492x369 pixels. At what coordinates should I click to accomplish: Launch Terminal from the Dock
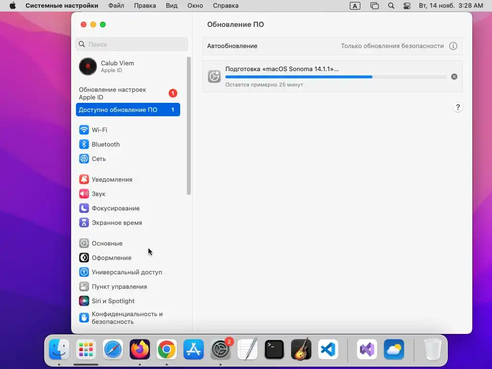274,349
